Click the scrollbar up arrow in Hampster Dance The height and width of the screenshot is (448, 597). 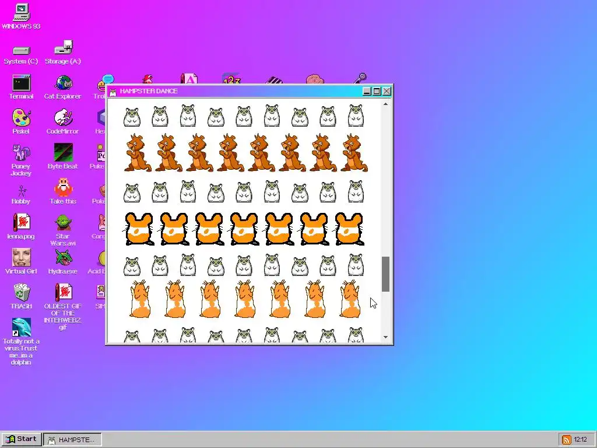pyautogui.click(x=386, y=104)
